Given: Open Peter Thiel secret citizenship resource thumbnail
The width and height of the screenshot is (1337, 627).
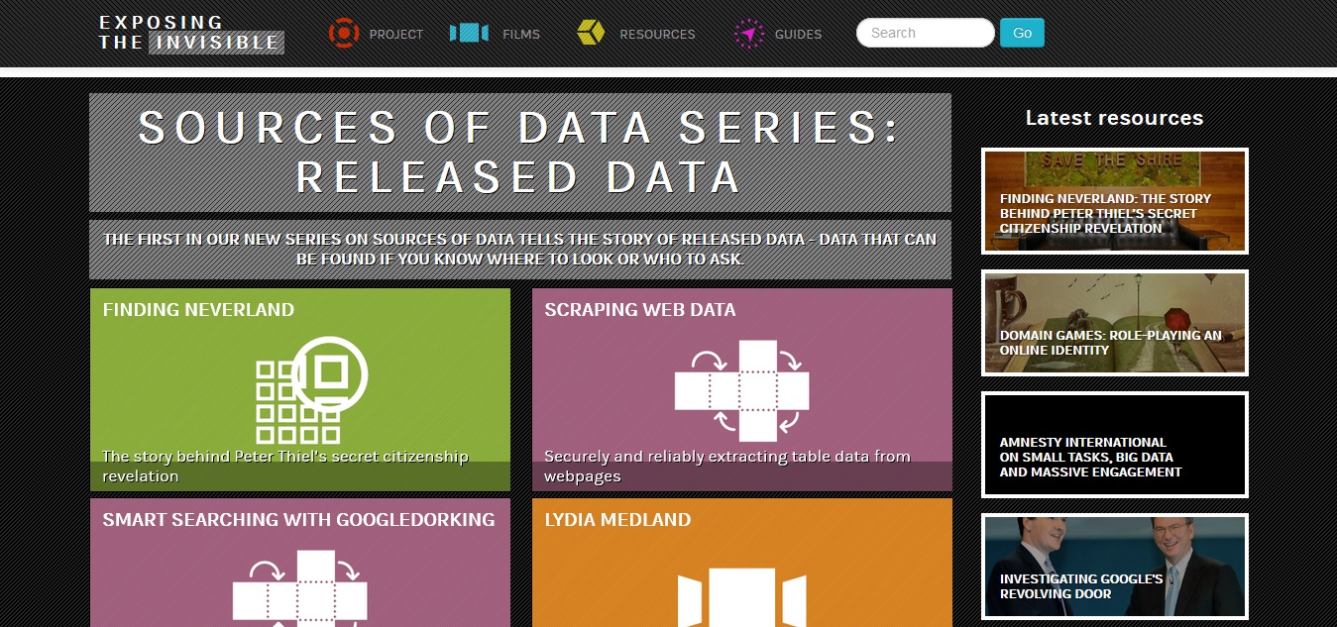Looking at the screenshot, I should [1114, 201].
